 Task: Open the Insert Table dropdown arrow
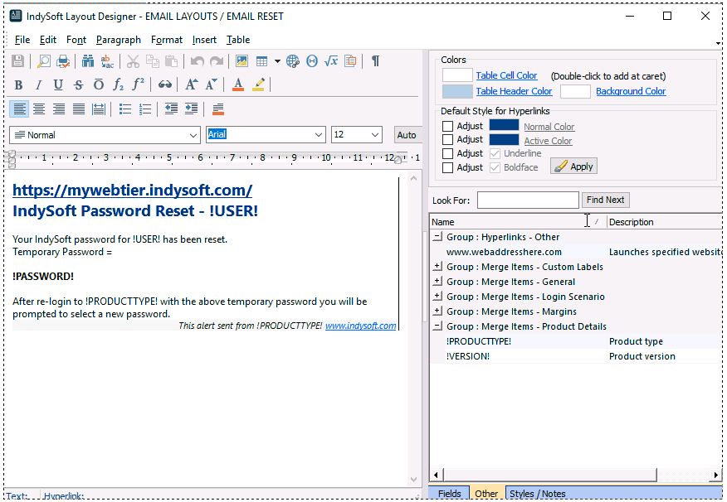pyautogui.click(x=277, y=61)
